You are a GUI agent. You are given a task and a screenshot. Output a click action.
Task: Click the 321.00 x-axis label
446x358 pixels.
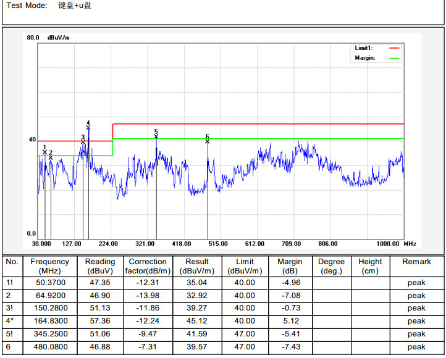coord(145,244)
